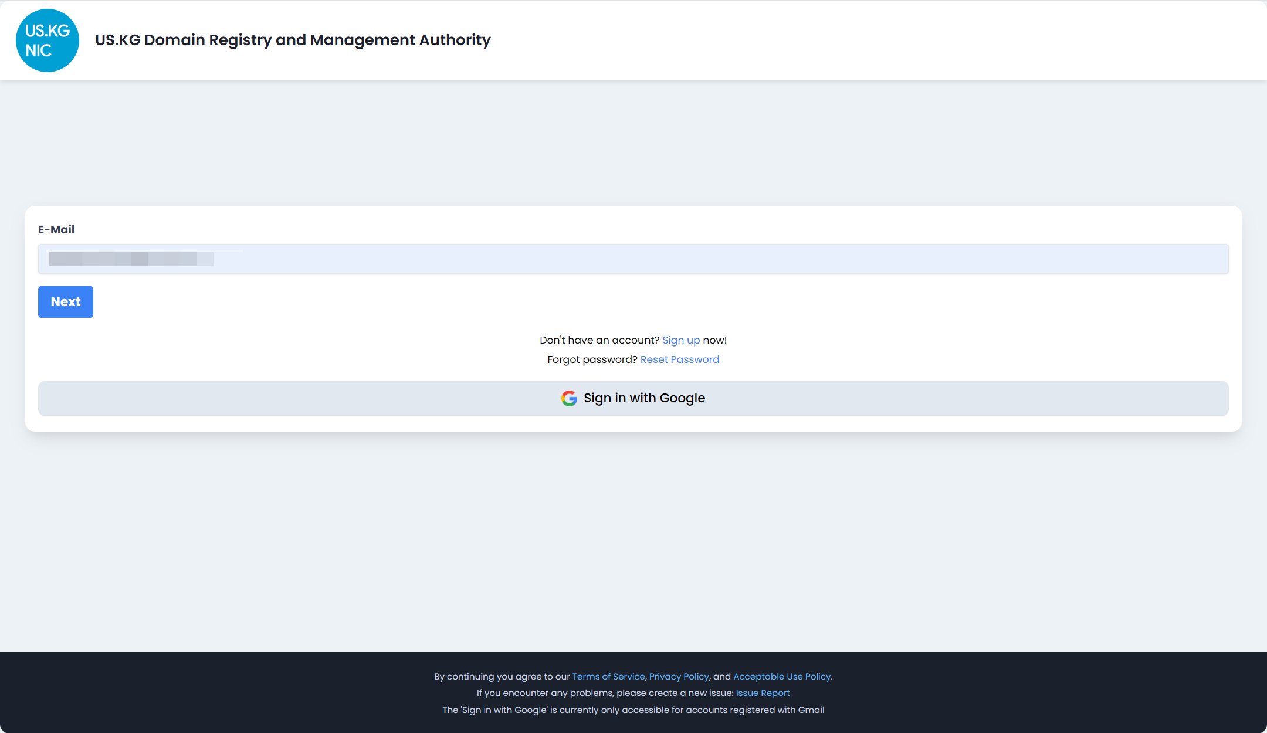
Task: Click the word "now!" after Sign up
Action: [715, 340]
